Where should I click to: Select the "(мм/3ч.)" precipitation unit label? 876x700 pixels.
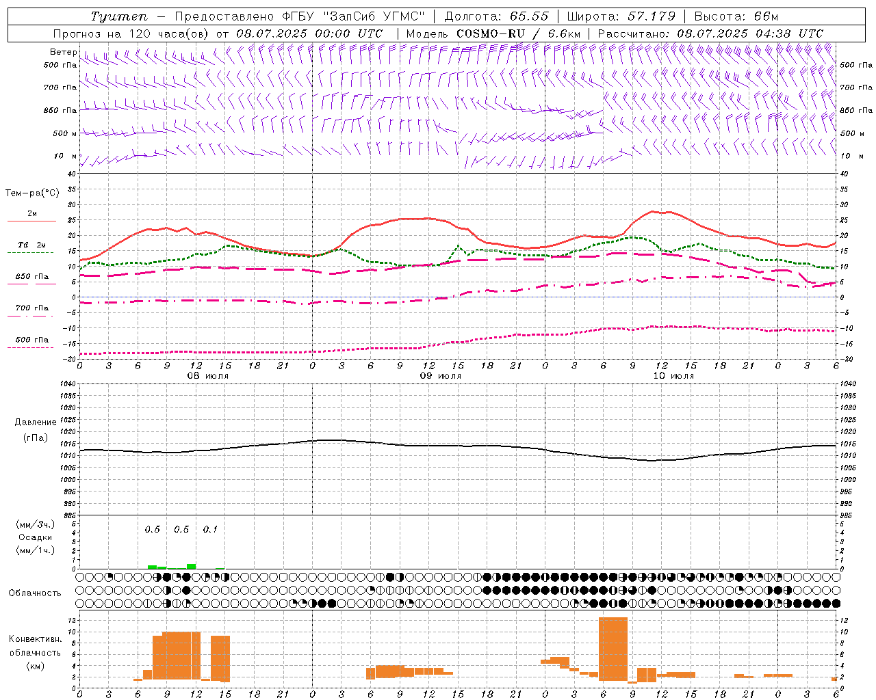coord(35,524)
